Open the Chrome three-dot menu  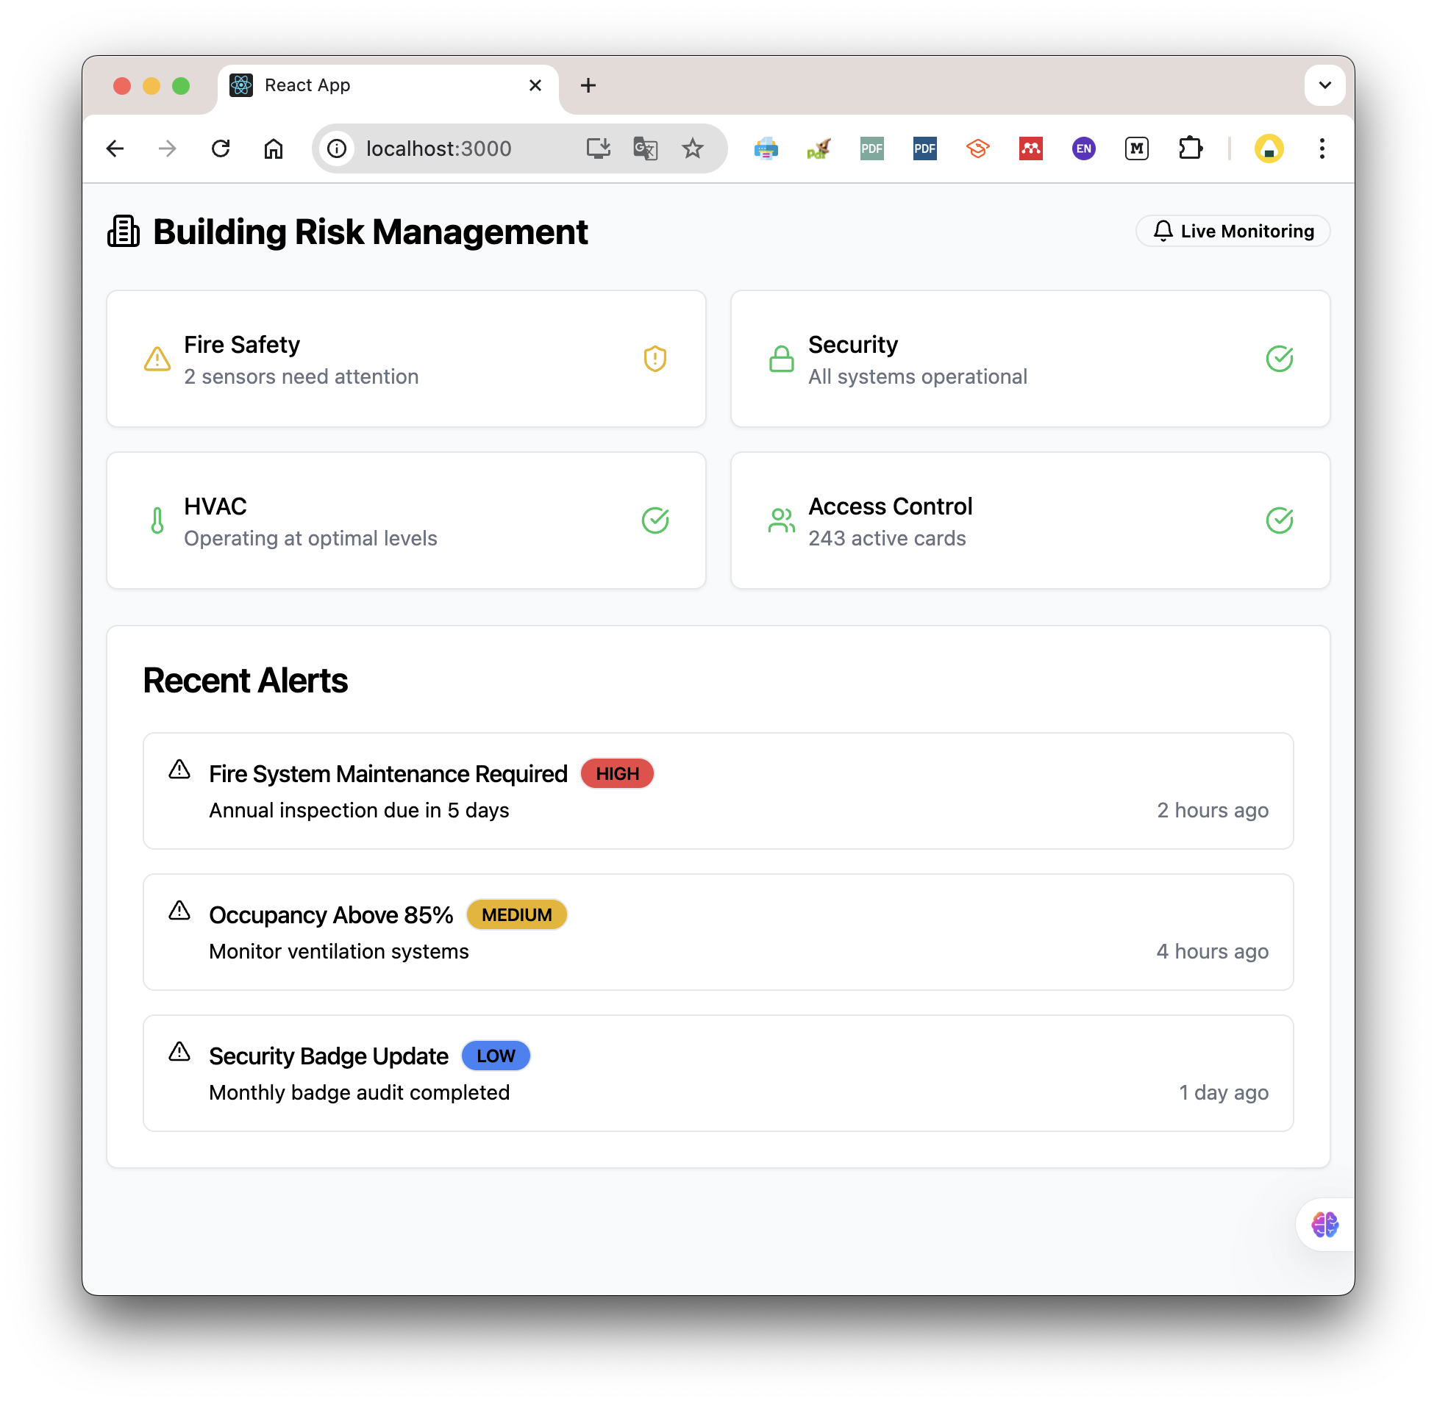[x=1322, y=149]
